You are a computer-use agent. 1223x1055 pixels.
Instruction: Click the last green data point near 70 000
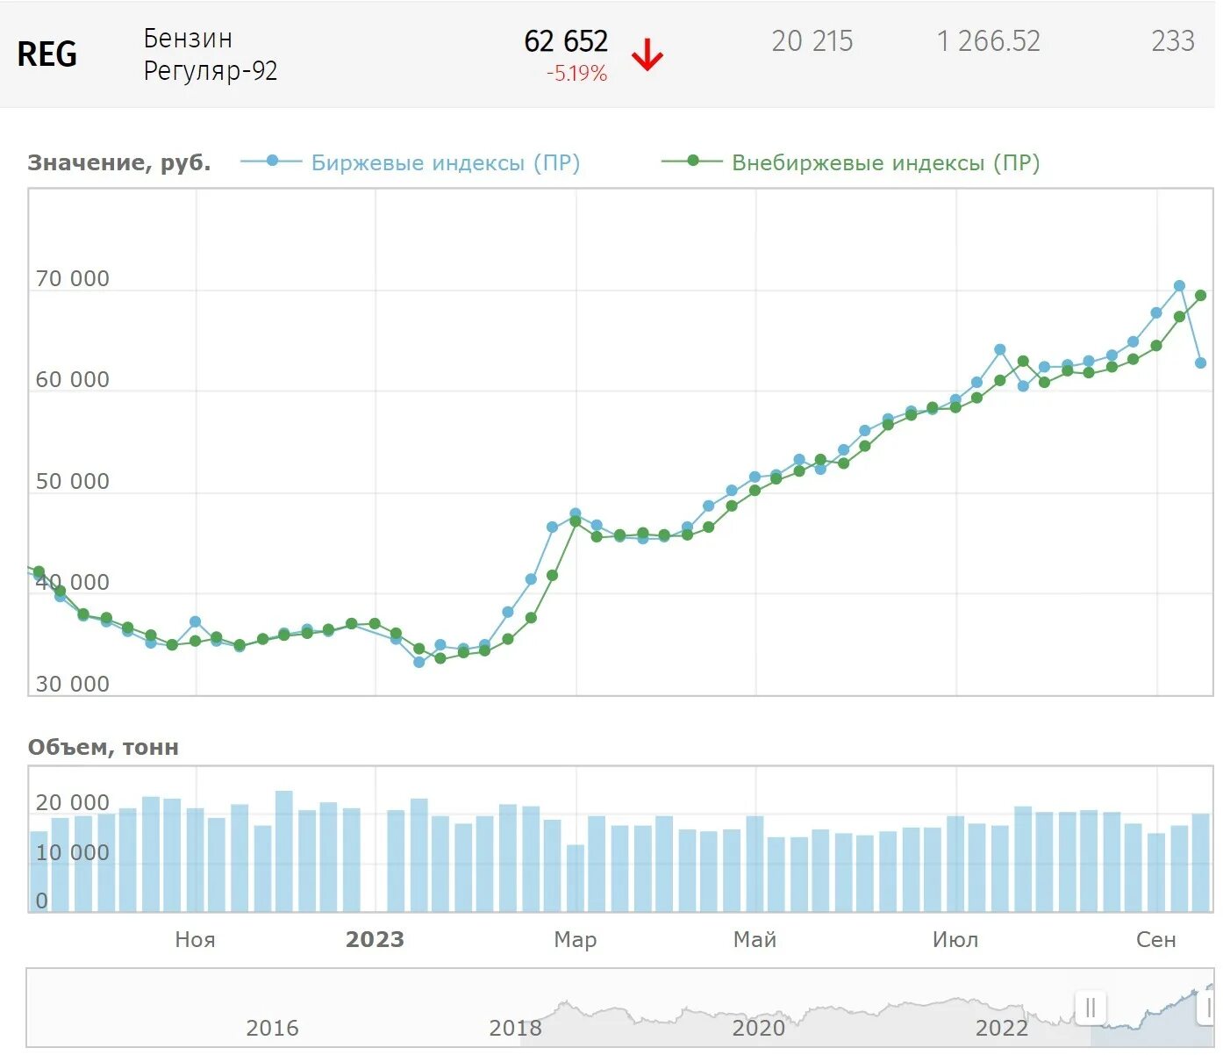click(x=1201, y=296)
